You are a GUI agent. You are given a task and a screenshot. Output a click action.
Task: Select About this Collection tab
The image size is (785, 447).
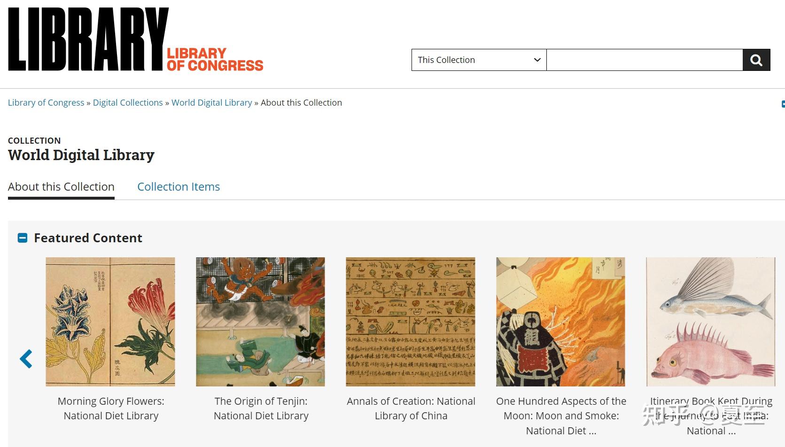(x=61, y=187)
